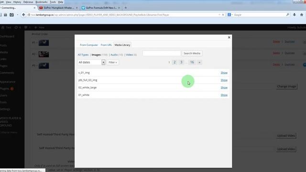Viewport: 306px width, 172px height.
Task: Open the downloads arrow icon
Action: [295, 15]
